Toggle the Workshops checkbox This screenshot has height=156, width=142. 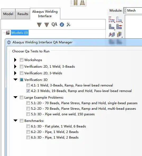click(x=21, y=60)
